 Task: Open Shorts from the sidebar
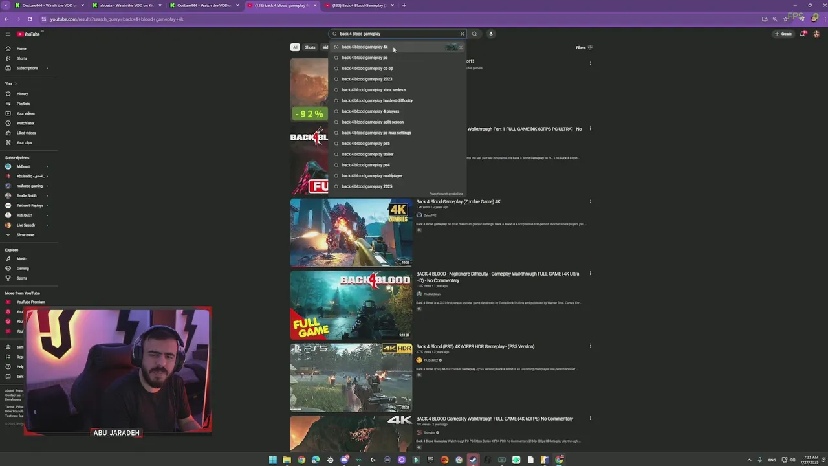[x=21, y=58]
